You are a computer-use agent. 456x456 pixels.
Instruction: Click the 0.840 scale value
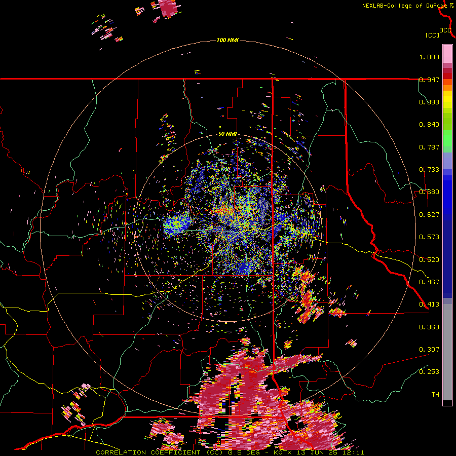[429, 125]
